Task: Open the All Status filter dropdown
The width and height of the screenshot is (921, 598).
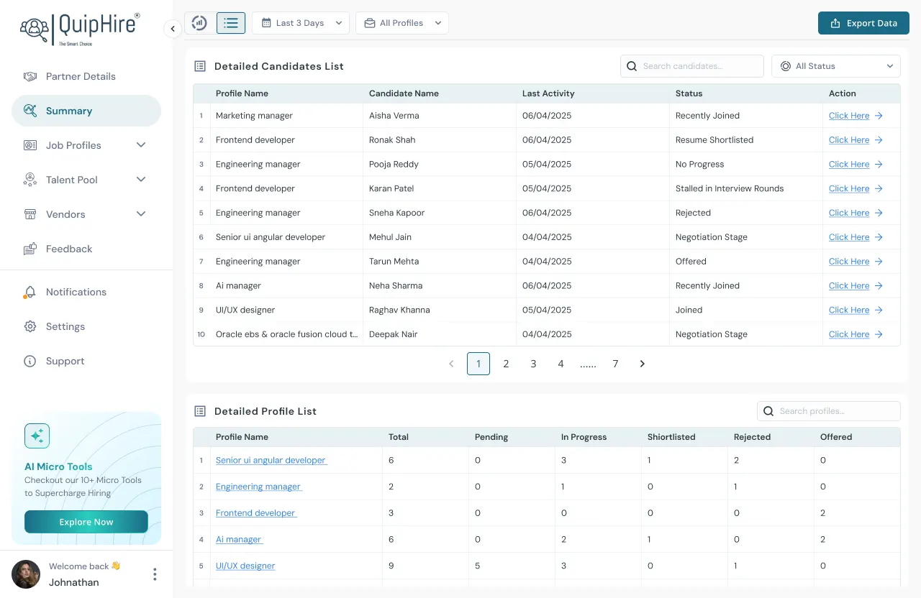Action: pos(836,66)
